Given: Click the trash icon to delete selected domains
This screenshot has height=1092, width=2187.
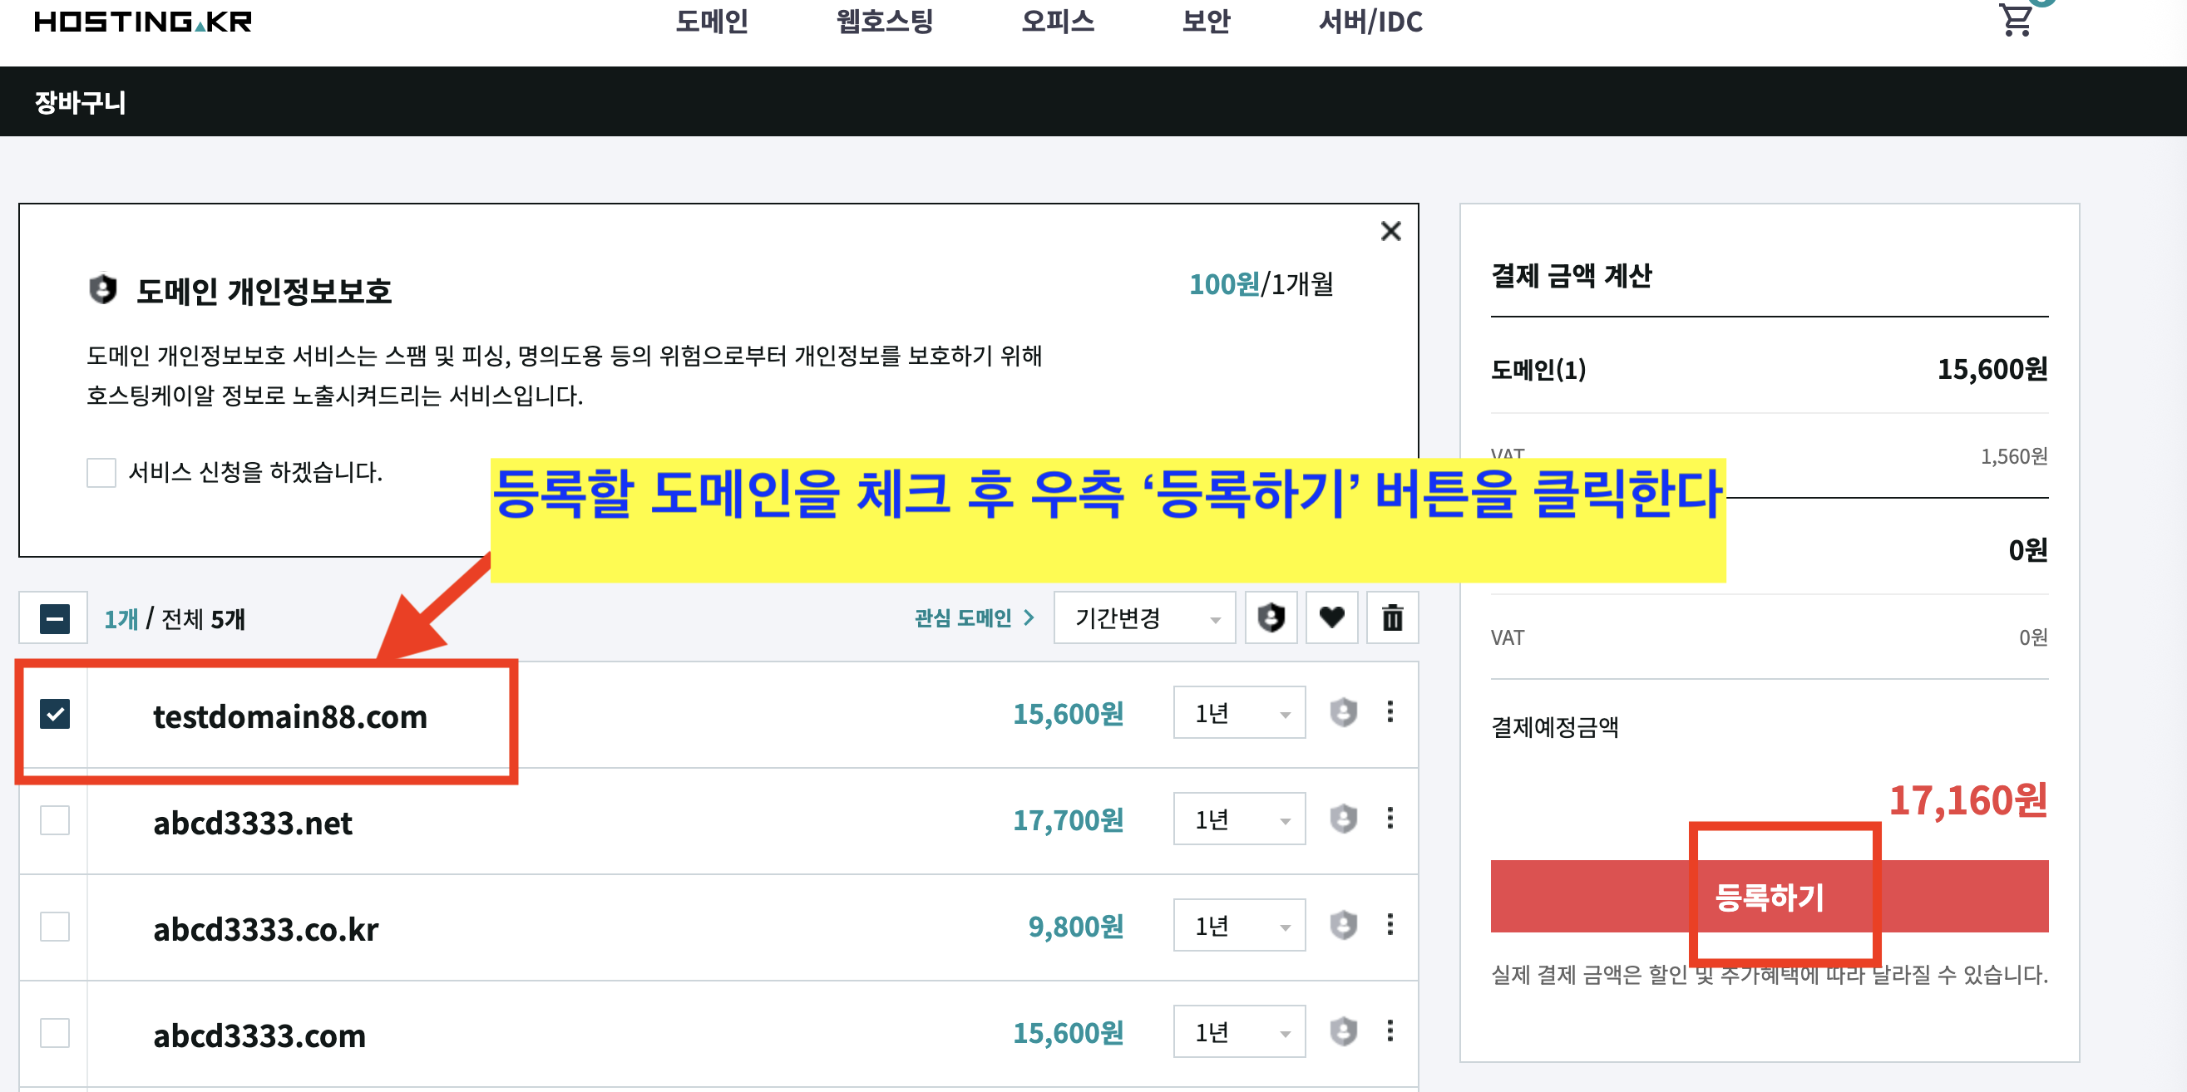Looking at the screenshot, I should (1392, 618).
